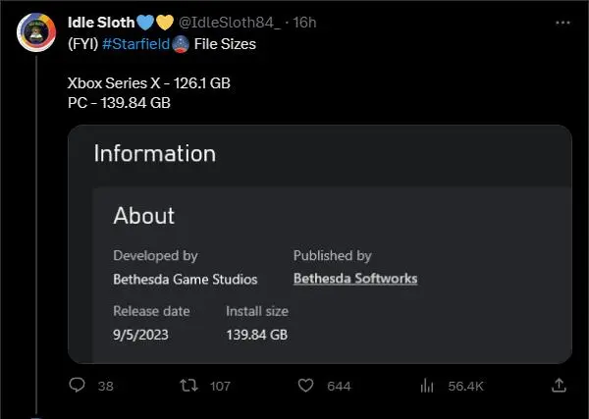Click the reply speech bubble icon
Image resolution: width=589 pixels, height=419 pixels.
coord(78,386)
